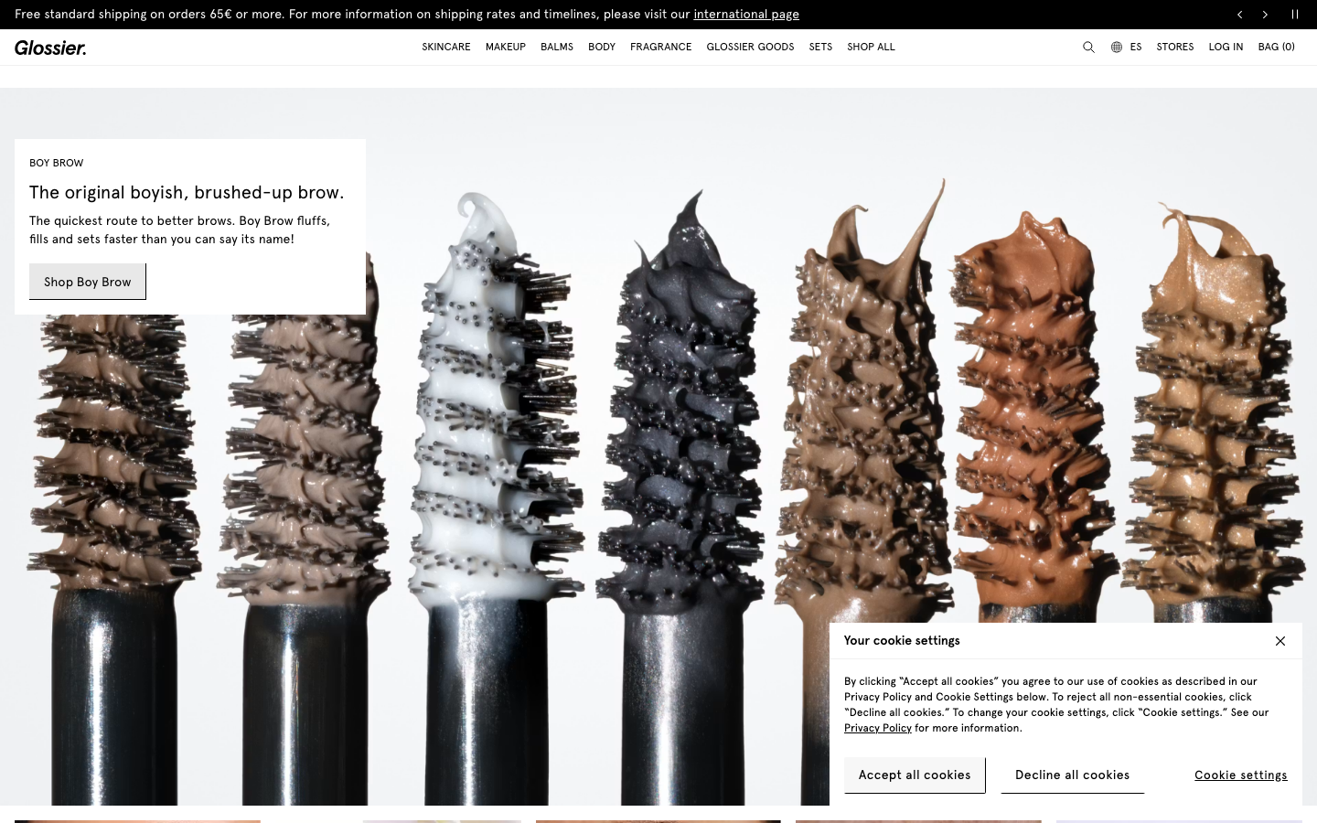Image resolution: width=1317 pixels, height=823 pixels.
Task: Click the globe region icon
Action: 1117,48
